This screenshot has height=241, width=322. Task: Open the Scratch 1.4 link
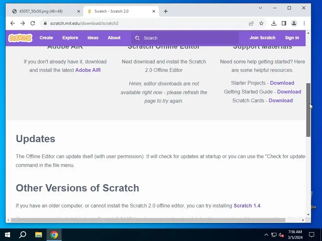coord(247,206)
